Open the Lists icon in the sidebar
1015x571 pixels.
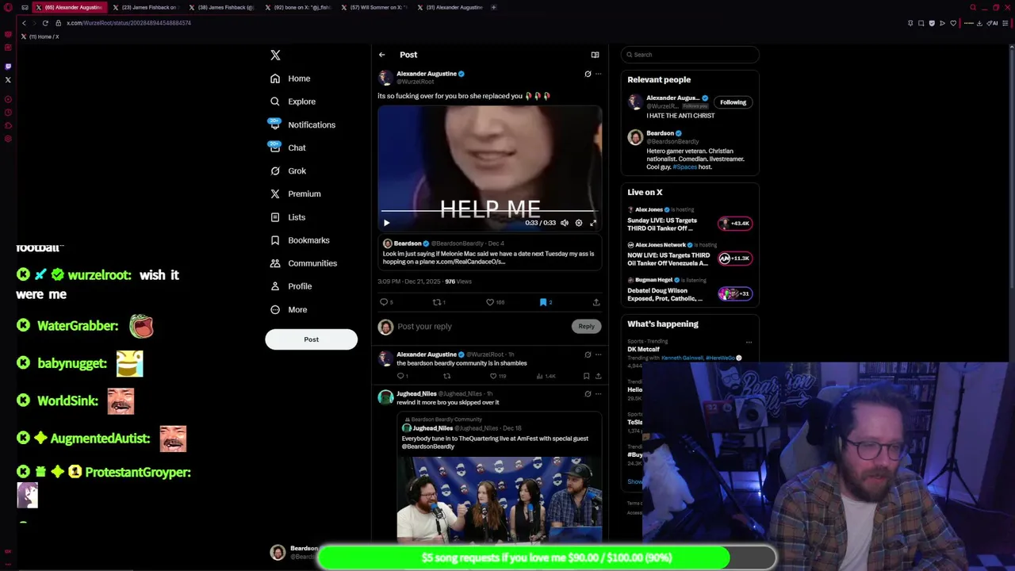pyautogui.click(x=275, y=217)
